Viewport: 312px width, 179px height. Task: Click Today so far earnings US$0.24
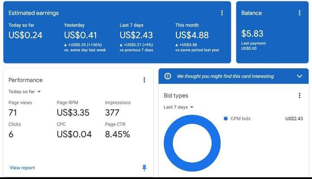(25, 35)
